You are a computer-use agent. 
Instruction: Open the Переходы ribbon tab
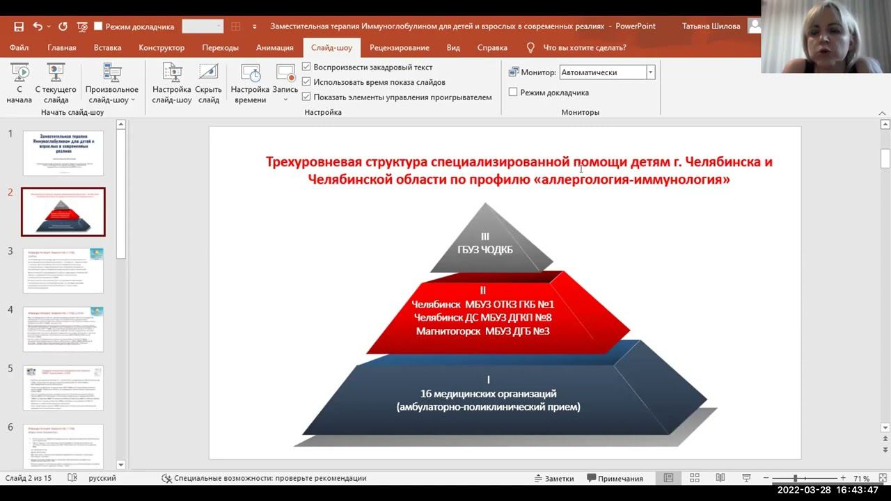tap(220, 47)
